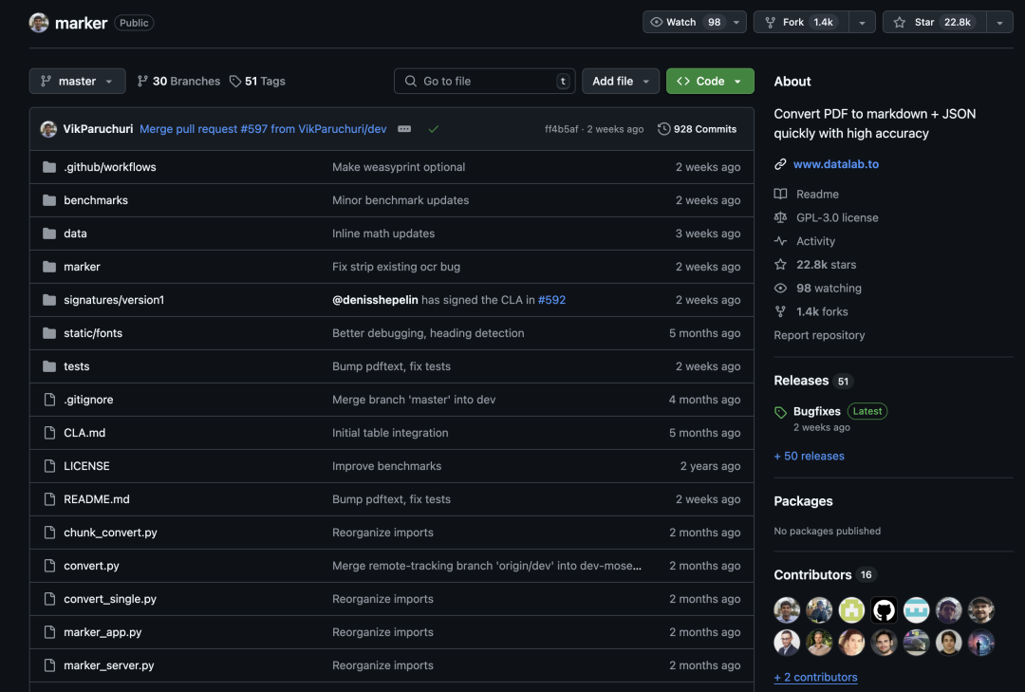Click the ff4b5af commit hash
This screenshot has width=1025, height=692.
[562, 129]
